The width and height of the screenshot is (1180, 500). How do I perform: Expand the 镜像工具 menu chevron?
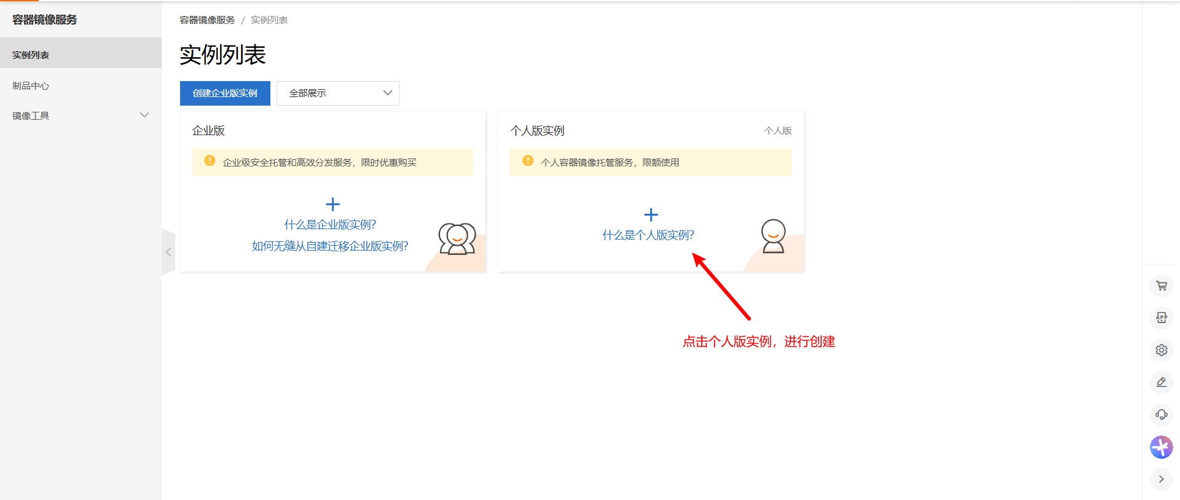pos(144,115)
